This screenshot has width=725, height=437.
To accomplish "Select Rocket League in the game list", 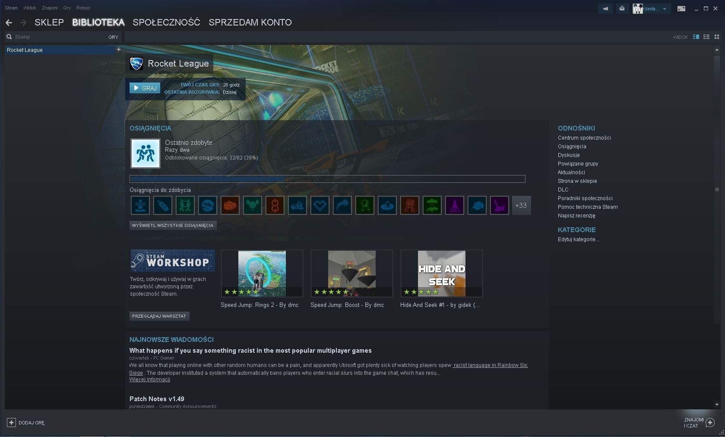I will coord(60,50).
